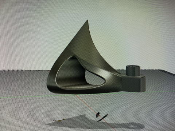Image resolution: width=175 pixels, height=131 pixels.
Task: Click the pointed tip of the 3D model
Action: pyautogui.click(x=87, y=21)
